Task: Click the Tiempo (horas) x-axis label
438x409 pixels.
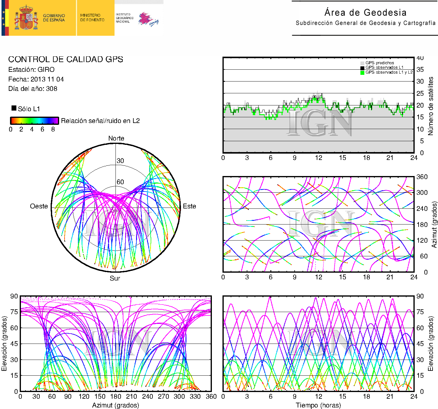Action: 318,405
